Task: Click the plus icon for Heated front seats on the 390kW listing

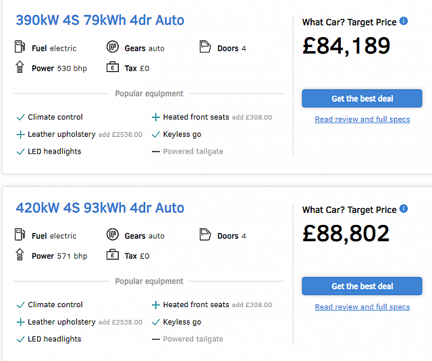Action: coord(156,117)
